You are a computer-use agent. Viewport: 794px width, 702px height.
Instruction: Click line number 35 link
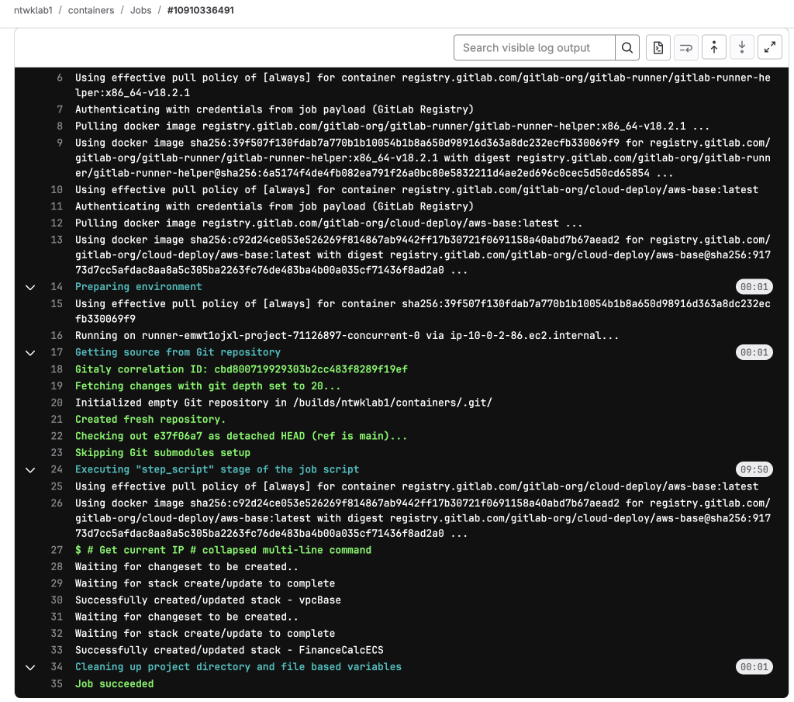tap(57, 683)
